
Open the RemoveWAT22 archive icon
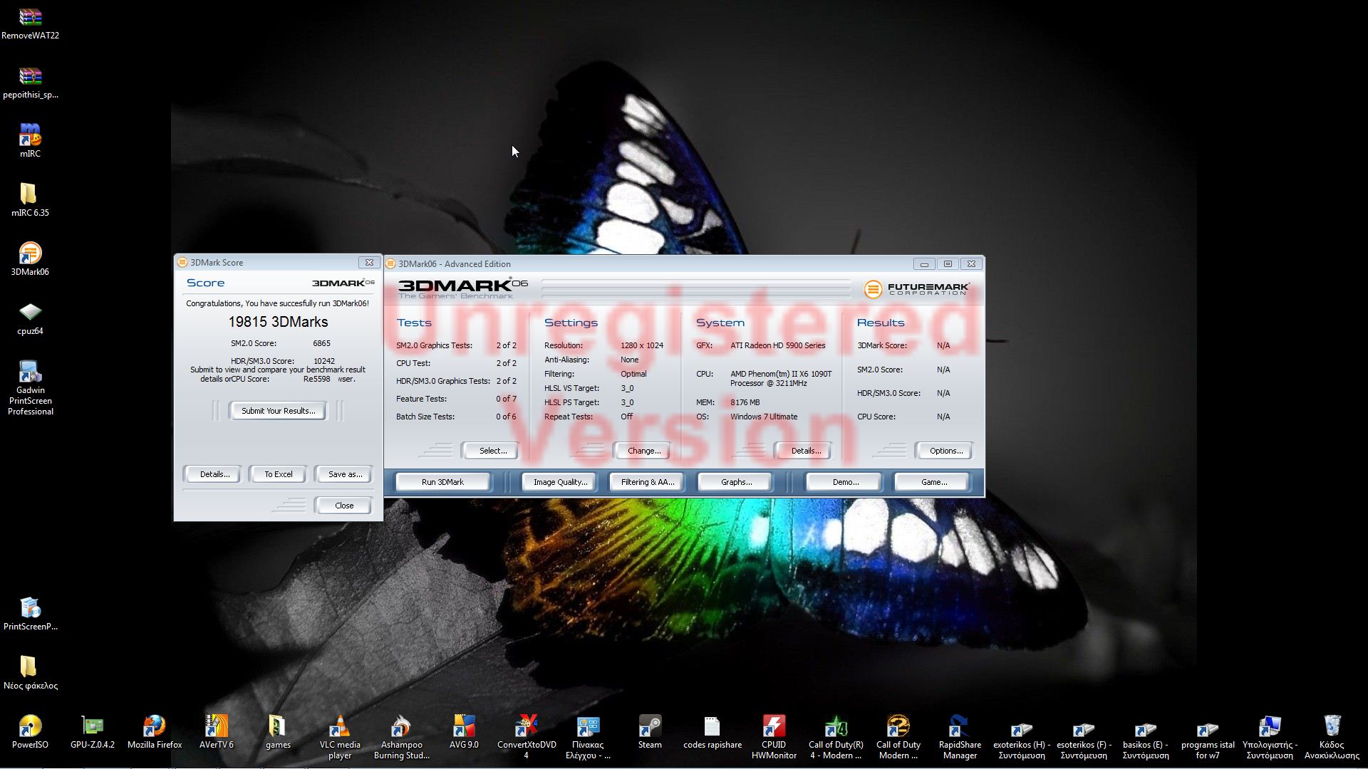(30, 17)
